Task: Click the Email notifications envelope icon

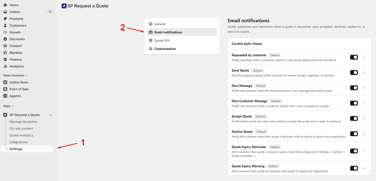Action: (x=151, y=32)
